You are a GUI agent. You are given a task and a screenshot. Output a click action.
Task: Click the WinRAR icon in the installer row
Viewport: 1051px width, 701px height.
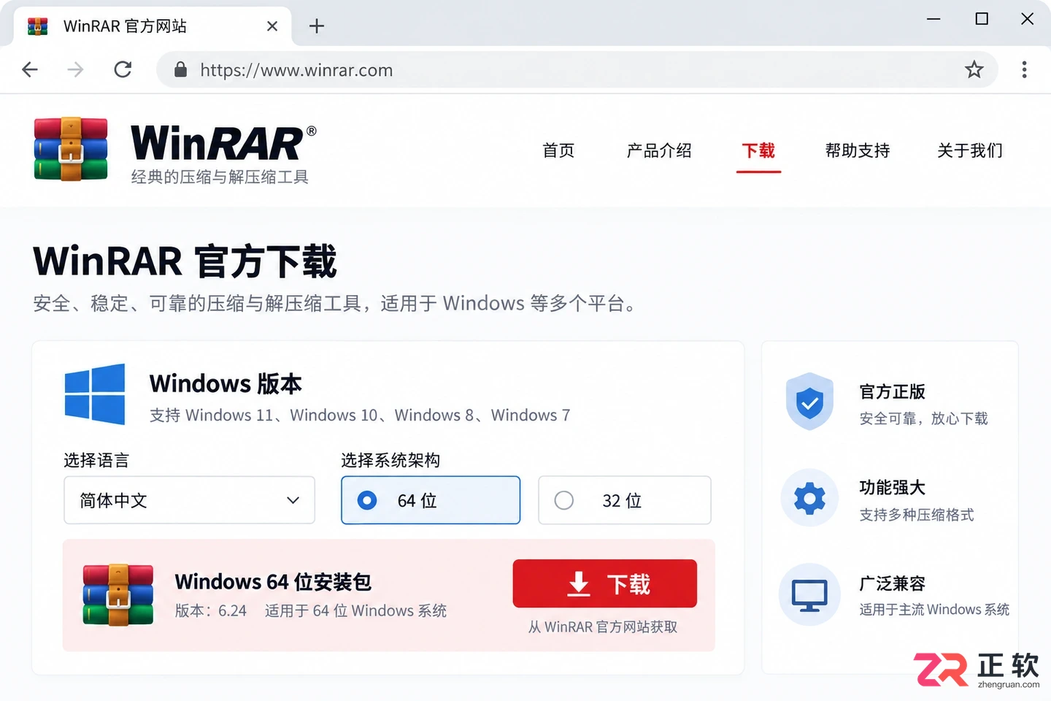[118, 594]
